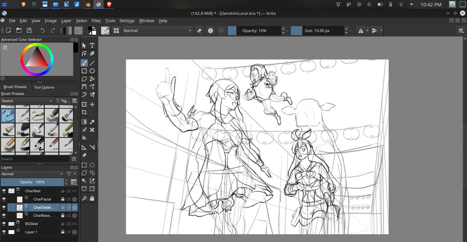Select the Crop tool
The image size is (467, 242).
pyautogui.click(x=84, y=113)
